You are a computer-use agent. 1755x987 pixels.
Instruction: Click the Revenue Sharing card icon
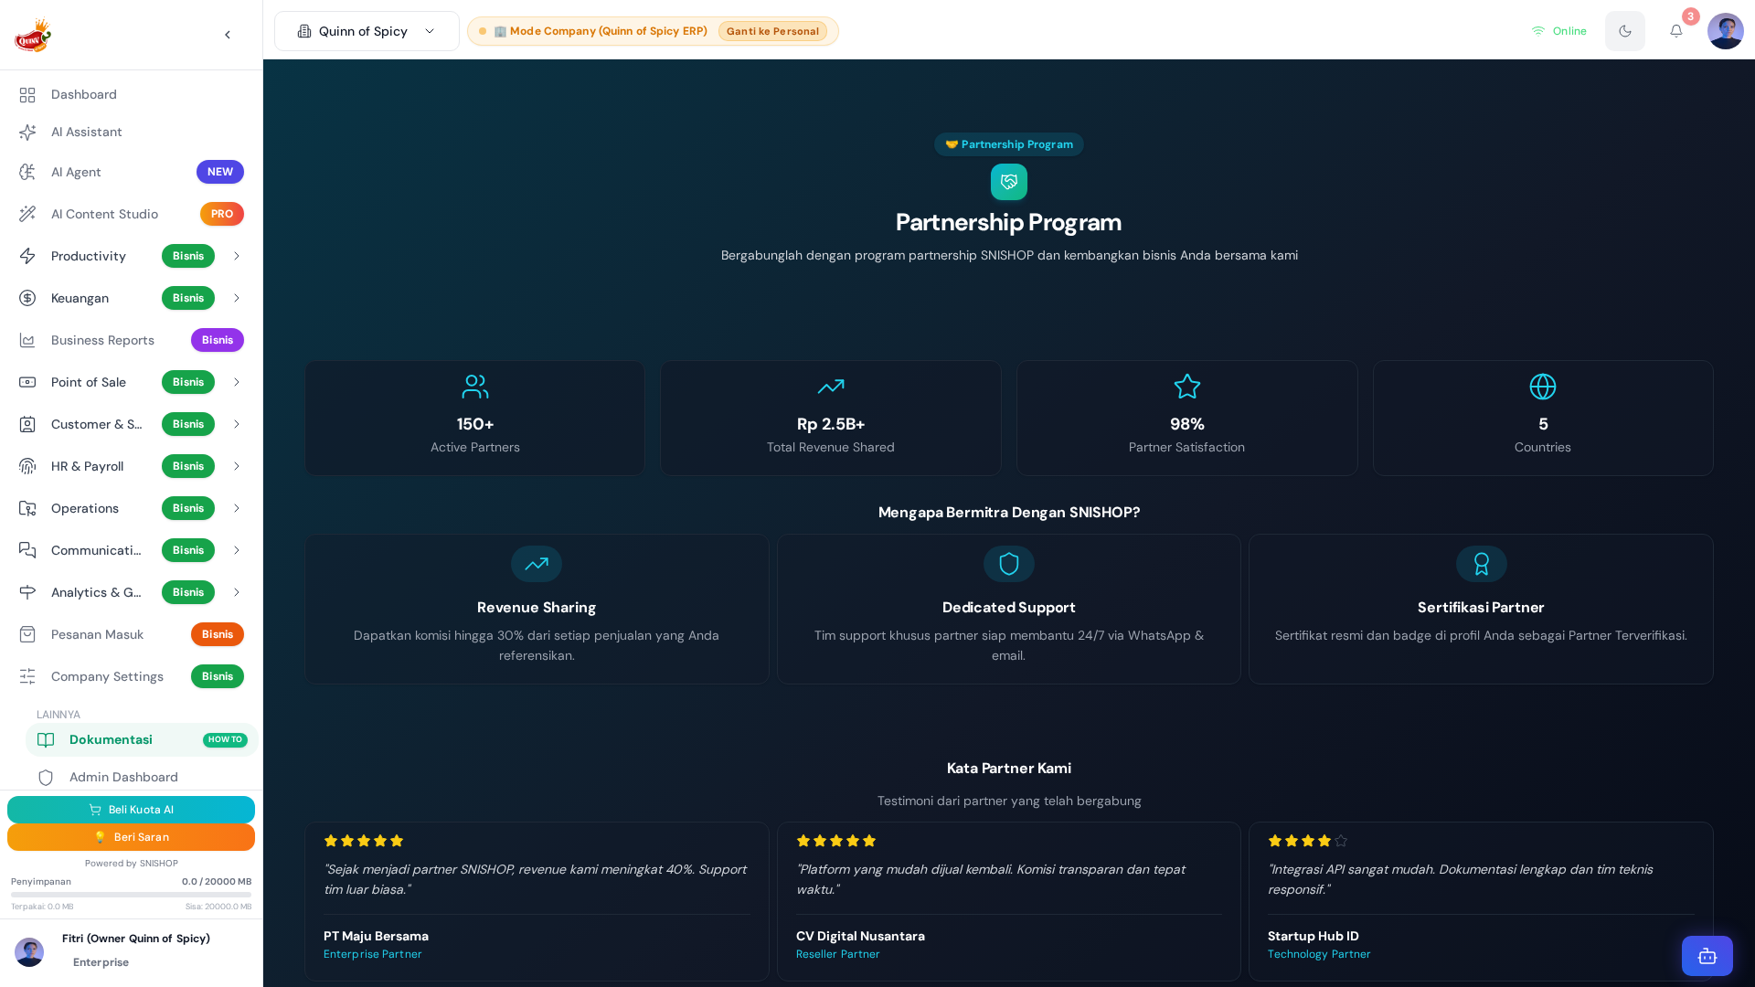(537, 564)
